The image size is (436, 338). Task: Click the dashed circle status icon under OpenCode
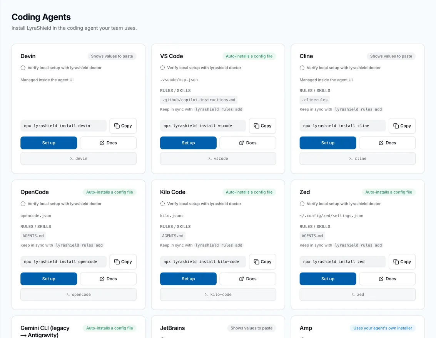tap(23, 204)
